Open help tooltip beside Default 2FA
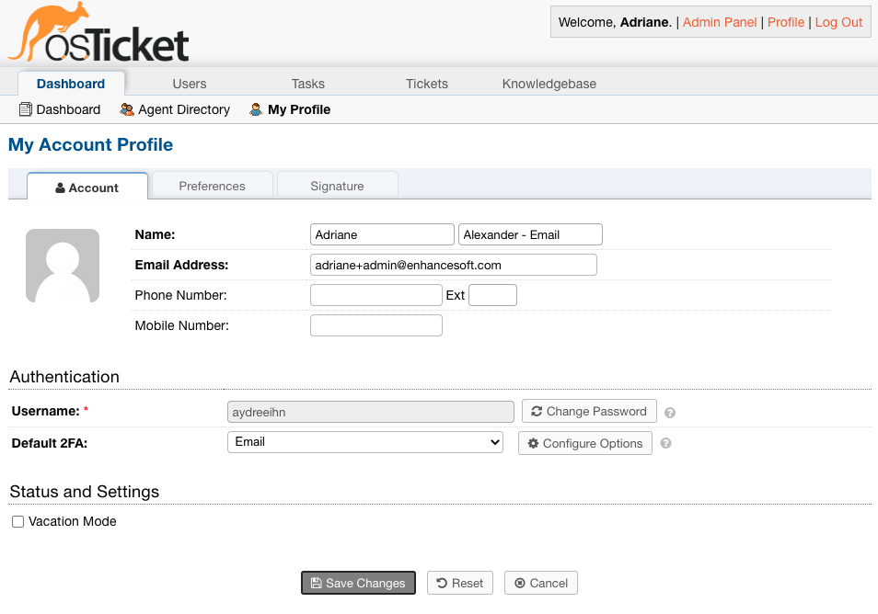878x614 pixels. [x=664, y=443]
